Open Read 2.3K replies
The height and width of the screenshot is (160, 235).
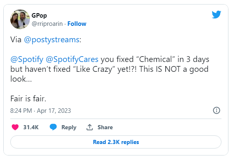116,142
